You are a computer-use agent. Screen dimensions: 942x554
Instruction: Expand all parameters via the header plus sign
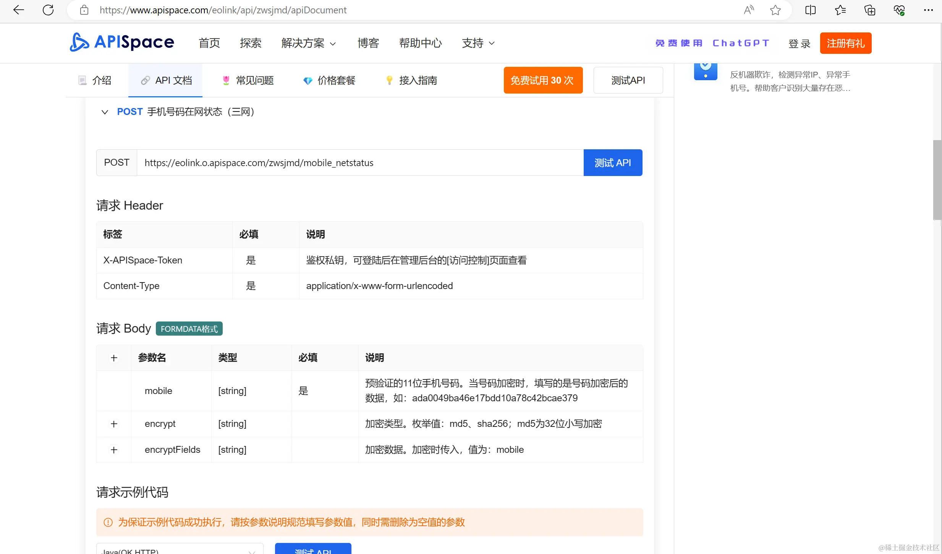(x=114, y=358)
